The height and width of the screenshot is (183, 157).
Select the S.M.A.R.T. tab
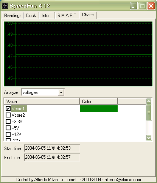(x=67, y=16)
